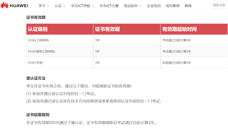Click the 搜索全部 search field
The height and width of the screenshot is (129, 228).
[x=219, y=5]
